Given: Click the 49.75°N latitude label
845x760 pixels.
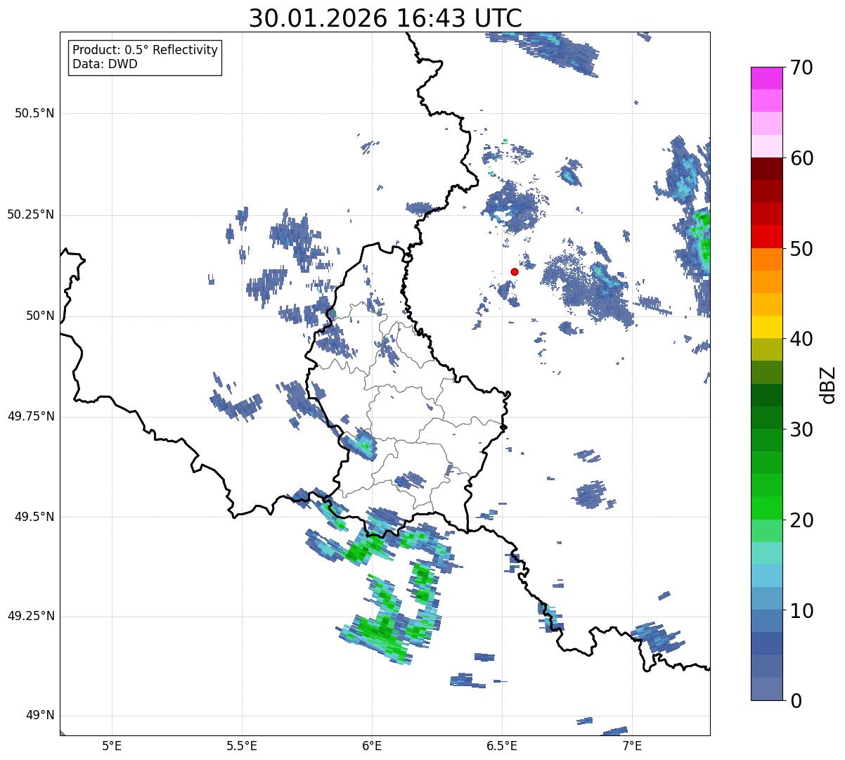Looking at the screenshot, I should tap(30, 416).
